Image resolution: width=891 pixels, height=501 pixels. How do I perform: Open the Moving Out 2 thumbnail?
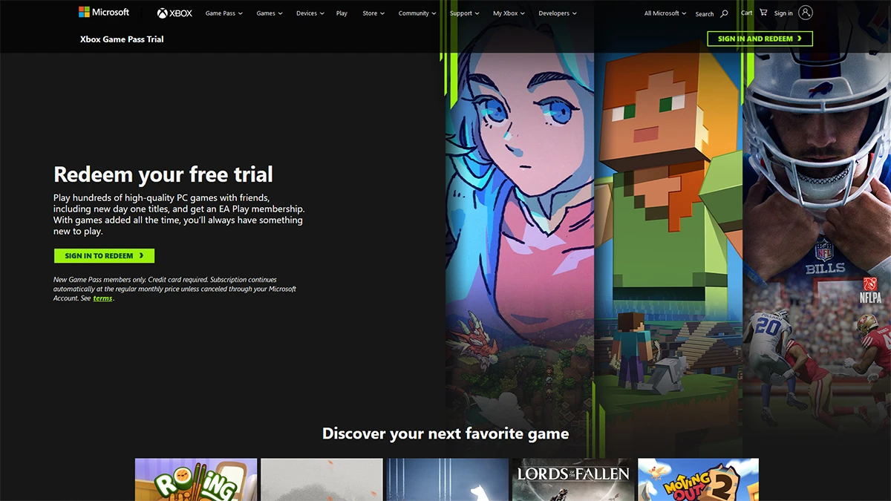[x=699, y=479]
